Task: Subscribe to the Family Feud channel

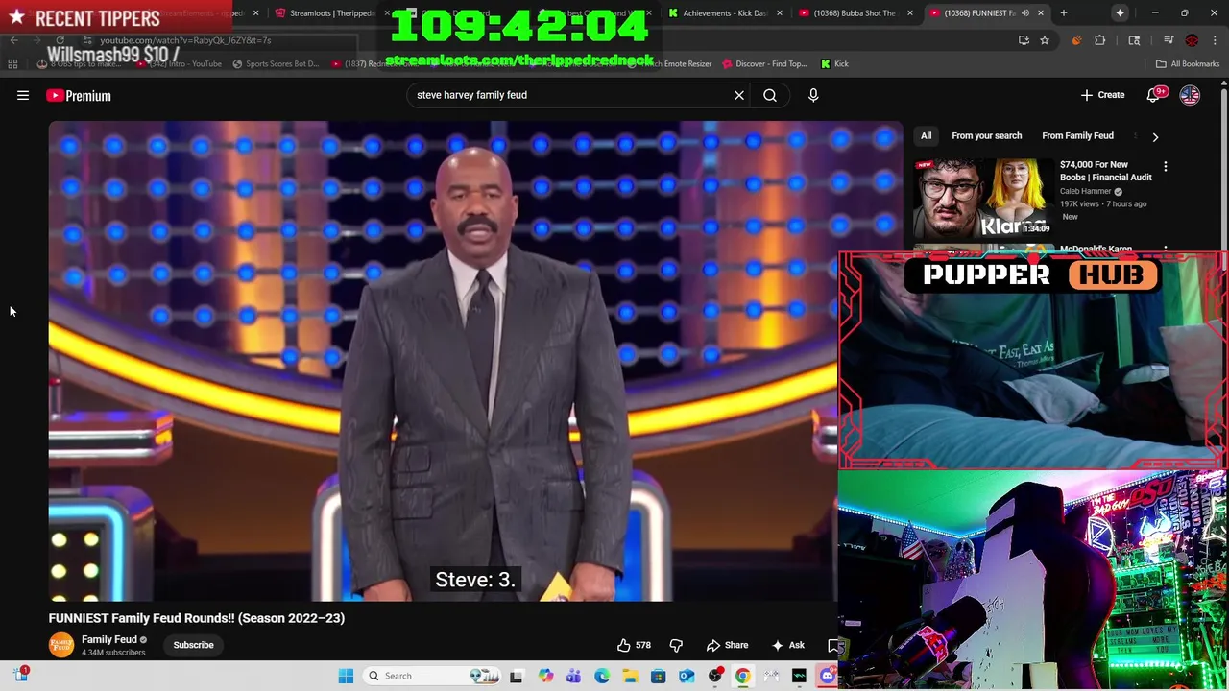Action: click(x=193, y=645)
